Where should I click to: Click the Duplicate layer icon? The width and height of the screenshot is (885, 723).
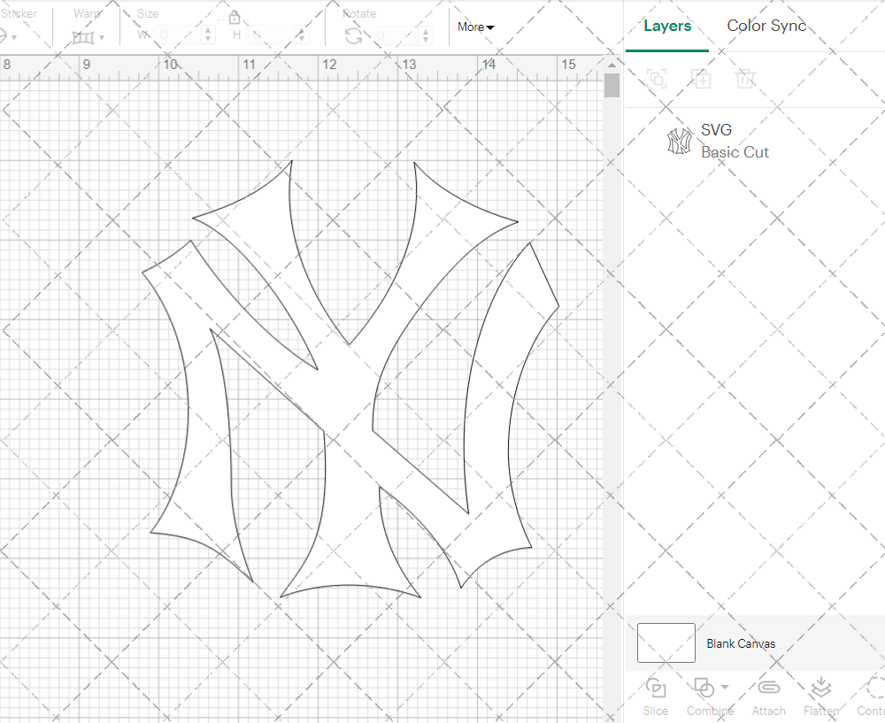tap(701, 79)
